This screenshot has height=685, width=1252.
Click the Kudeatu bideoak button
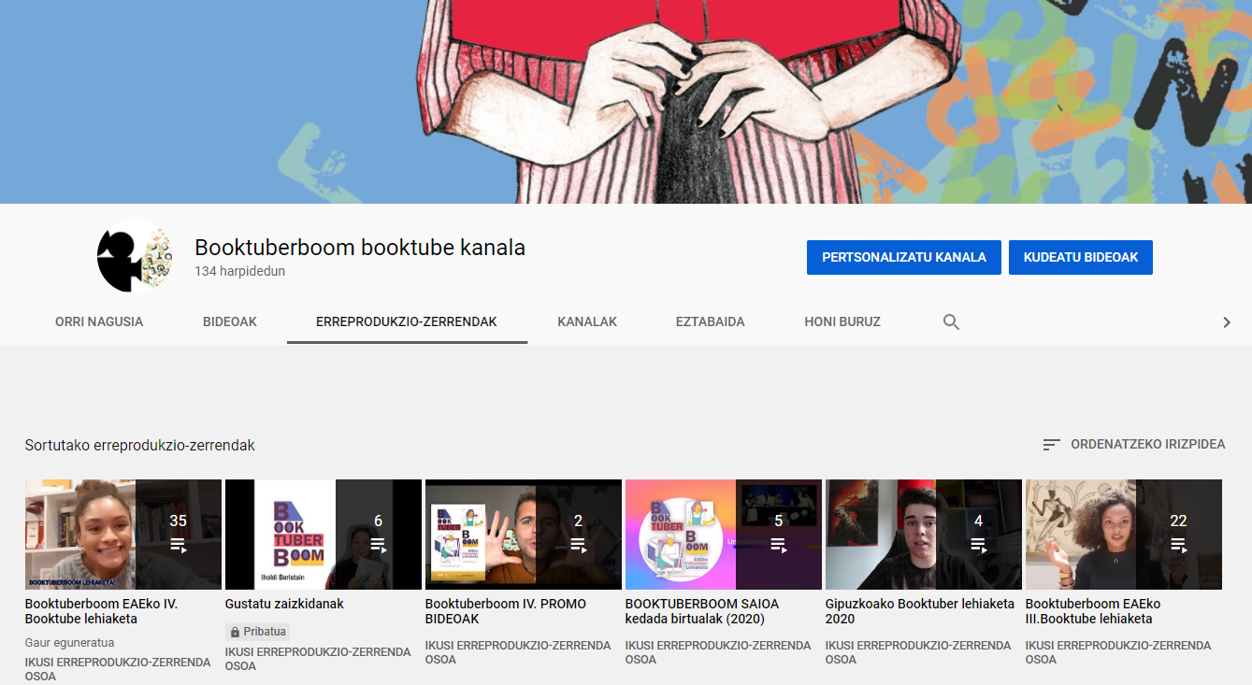point(1081,257)
